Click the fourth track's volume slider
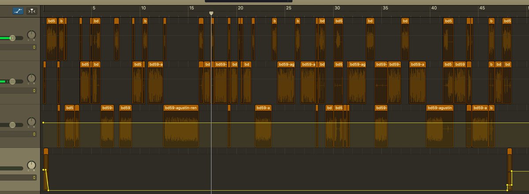Image resolution: width=529 pixels, height=194 pixels. click(11, 168)
